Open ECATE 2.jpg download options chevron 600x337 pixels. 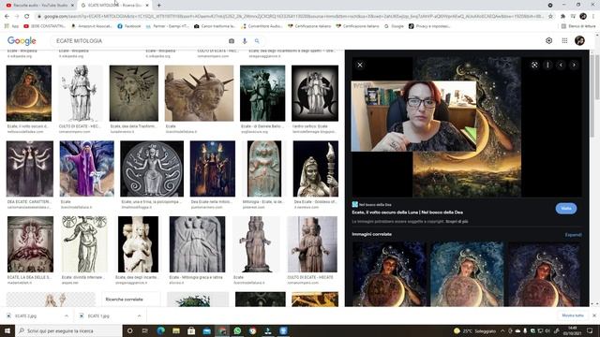point(67,316)
